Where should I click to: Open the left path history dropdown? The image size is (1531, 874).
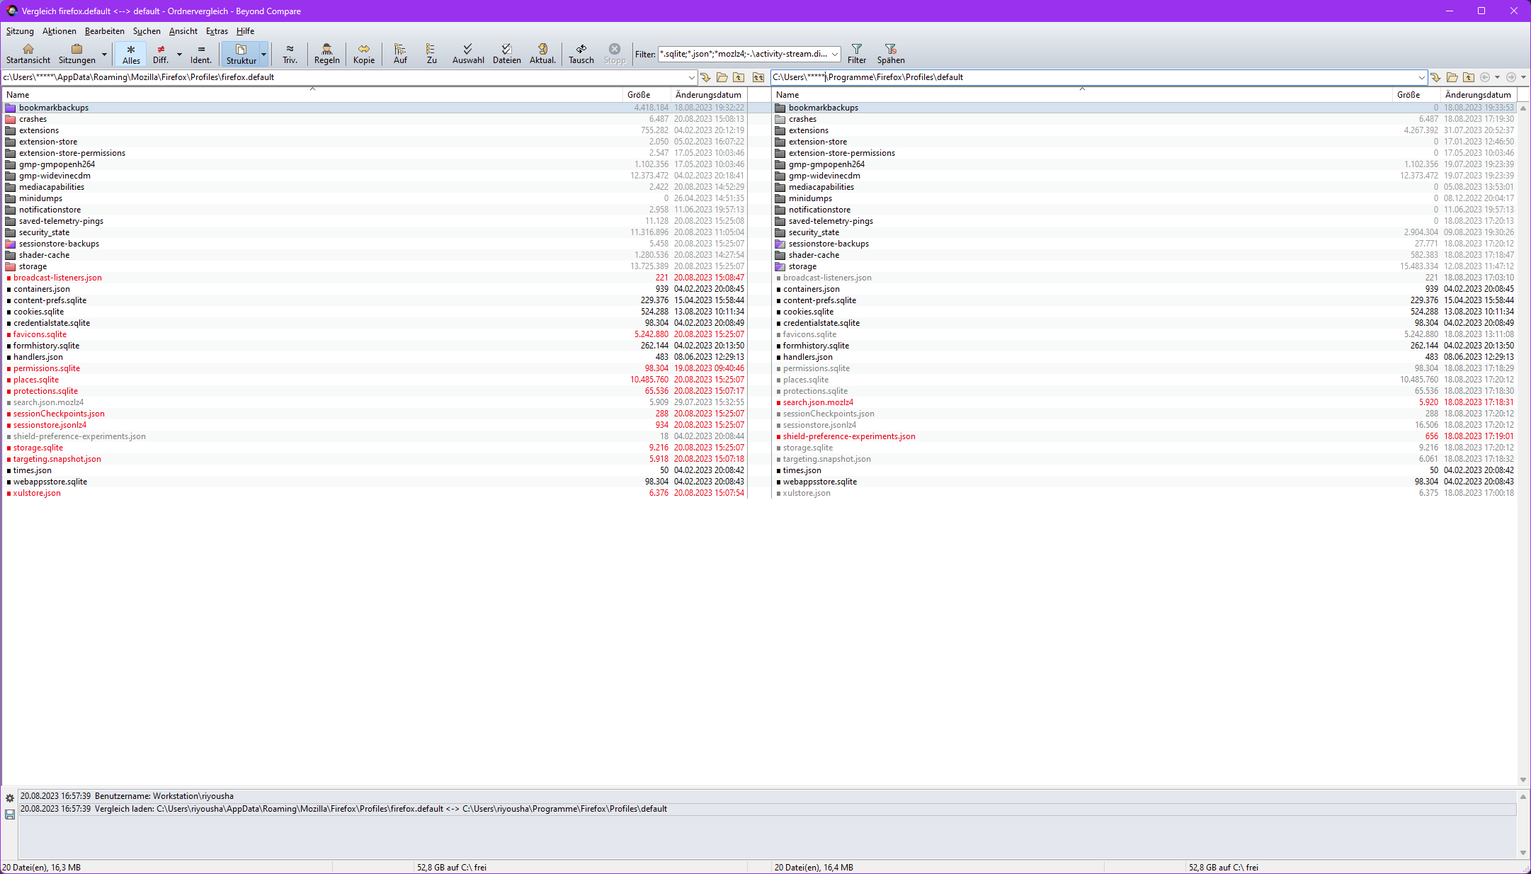coord(691,77)
